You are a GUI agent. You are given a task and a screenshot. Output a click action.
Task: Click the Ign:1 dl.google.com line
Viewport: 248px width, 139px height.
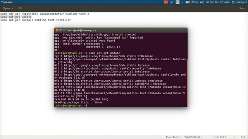coord(103,56)
